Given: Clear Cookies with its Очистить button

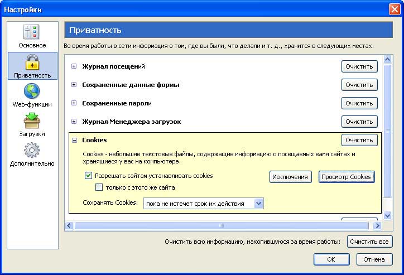Looking at the screenshot, I should [x=359, y=140].
